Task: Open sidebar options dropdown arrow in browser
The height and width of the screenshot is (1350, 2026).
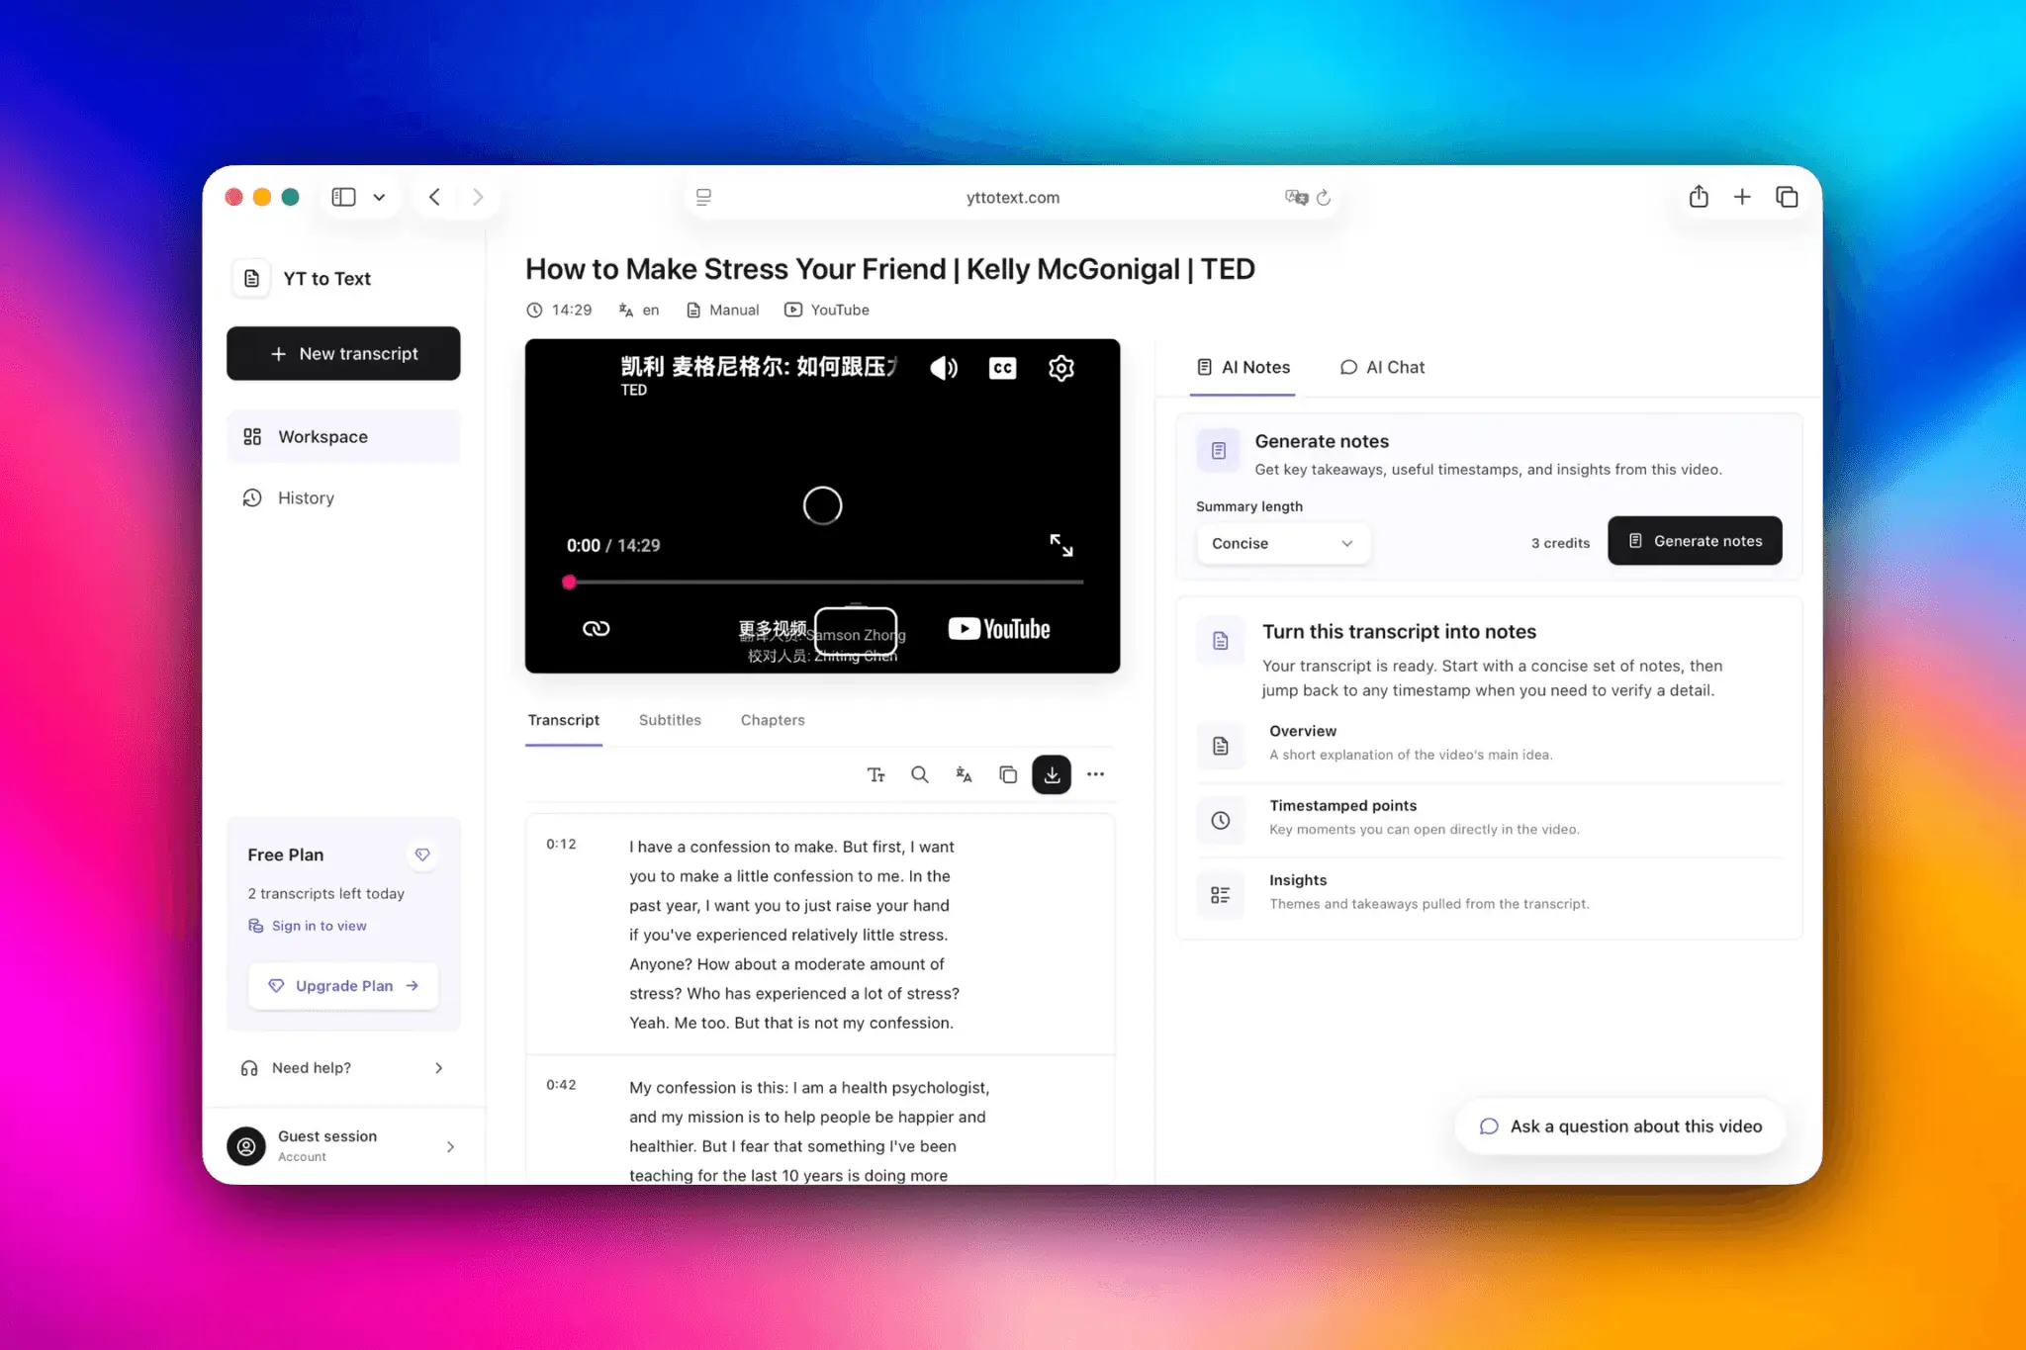Action: 379,197
